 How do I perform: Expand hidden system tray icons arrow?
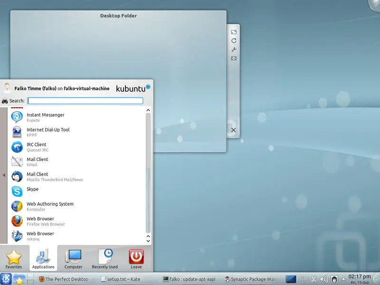click(x=343, y=279)
